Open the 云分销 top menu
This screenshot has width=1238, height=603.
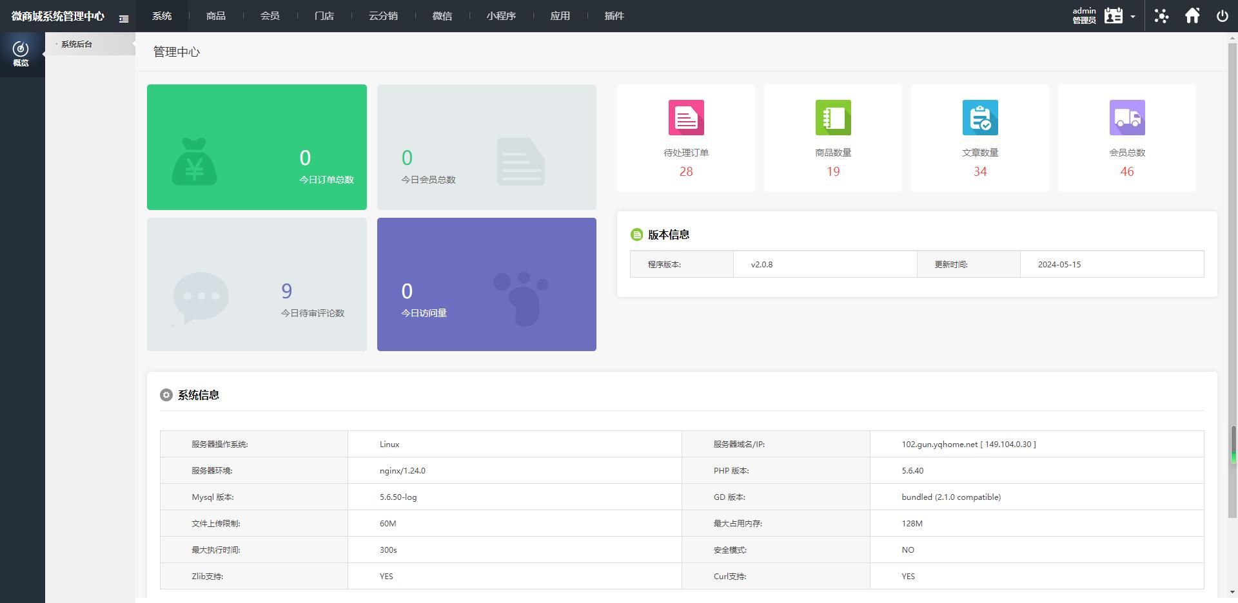(x=383, y=16)
